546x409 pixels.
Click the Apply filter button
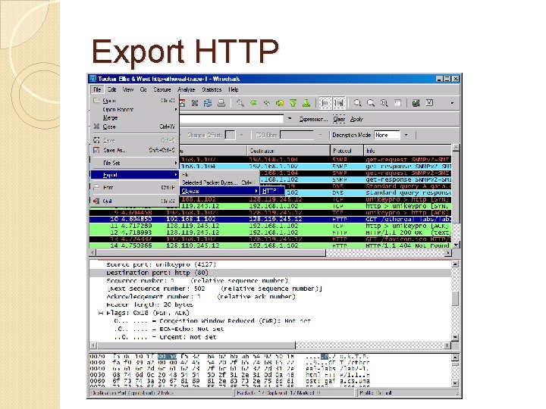coord(356,119)
